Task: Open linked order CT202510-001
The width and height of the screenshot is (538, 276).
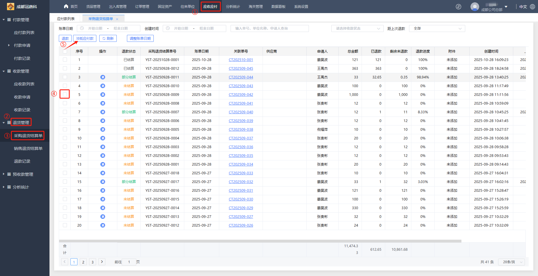Action: [x=241, y=60]
